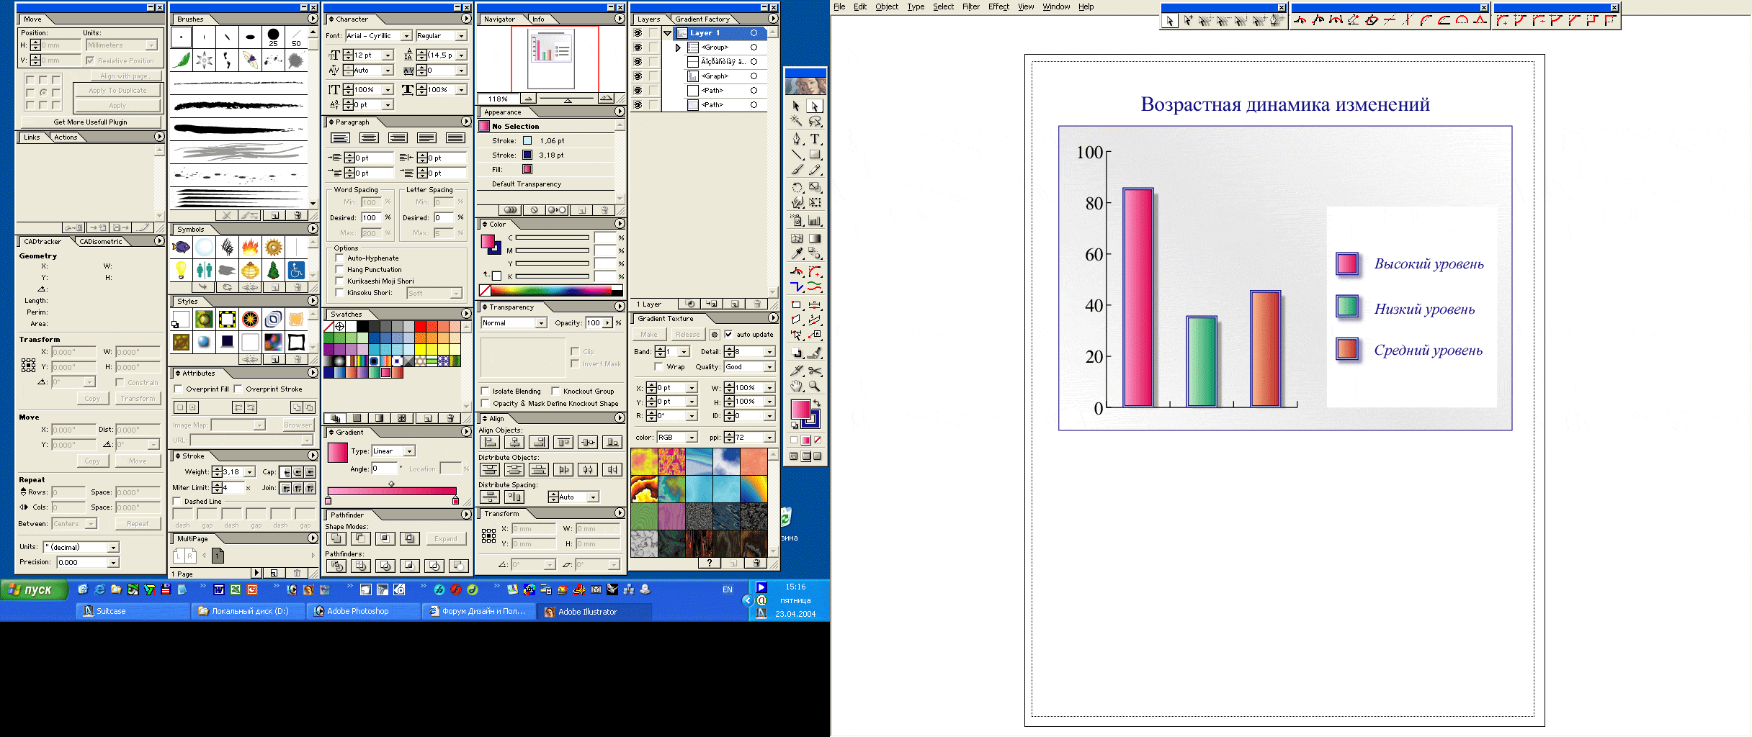Screen dimensions: 1752x737
Task: Select the Direct Selection tool in toolbox
Action: (815, 106)
